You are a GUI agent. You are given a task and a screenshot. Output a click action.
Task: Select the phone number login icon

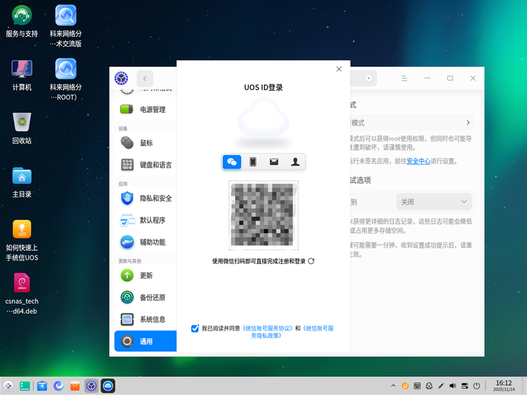click(x=253, y=161)
